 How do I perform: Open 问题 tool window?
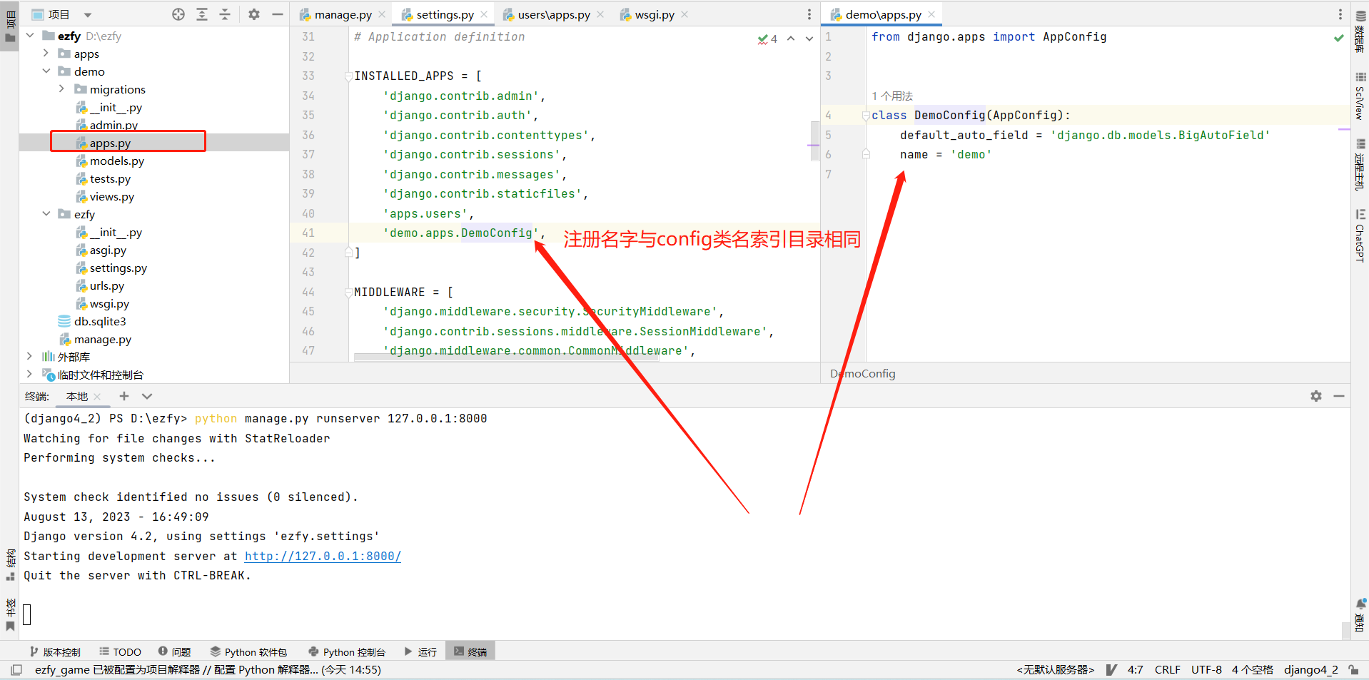(x=175, y=651)
